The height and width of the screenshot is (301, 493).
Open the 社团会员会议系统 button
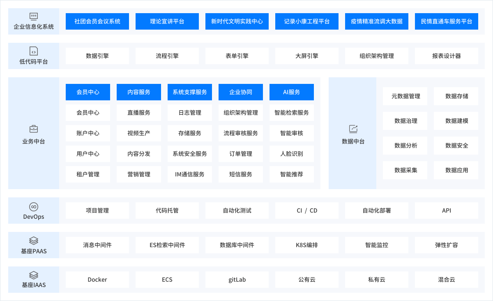pyautogui.click(x=97, y=21)
